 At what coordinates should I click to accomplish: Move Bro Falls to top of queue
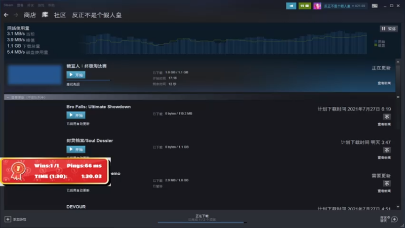pos(387,117)
